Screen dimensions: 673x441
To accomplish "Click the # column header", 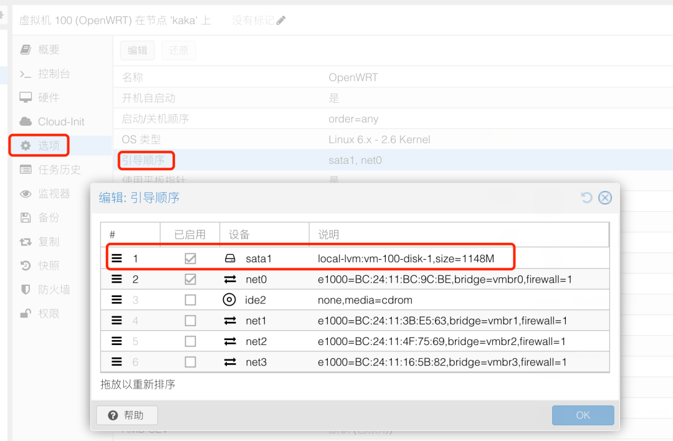I will [130, 234].
